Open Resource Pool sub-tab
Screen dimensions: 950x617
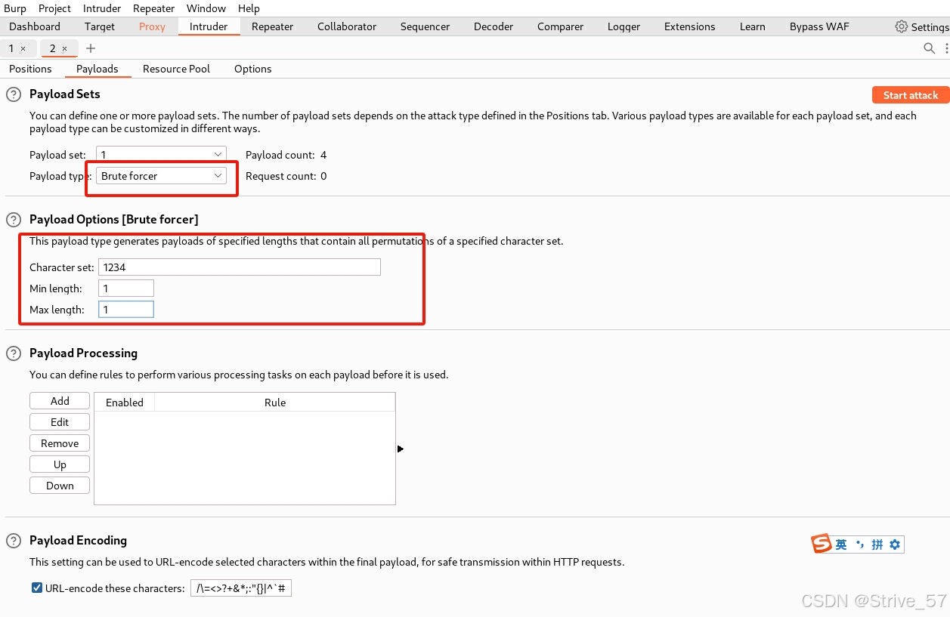tap(176, 69)
